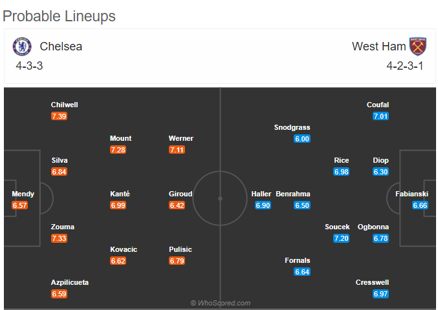This screenshot has width=438, height=310.
Task: Click the WhoScored.com watermark
Action: pyautogui.click(x=221, y=303)
